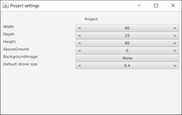Open the BackgroundImage None button
This screenshot has width=182, height=115.
tap(127, 58)
